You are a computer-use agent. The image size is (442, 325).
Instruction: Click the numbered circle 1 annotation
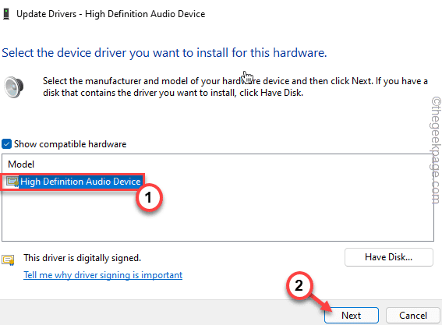(x=149, y=198)
